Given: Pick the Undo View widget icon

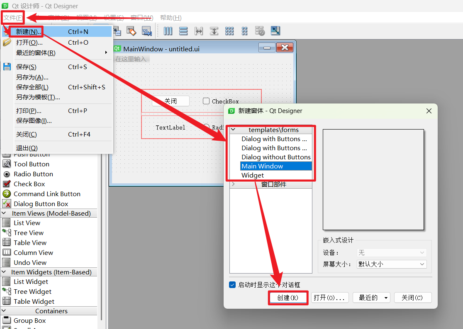Looking at the screenshot, I should coord(7,262).
